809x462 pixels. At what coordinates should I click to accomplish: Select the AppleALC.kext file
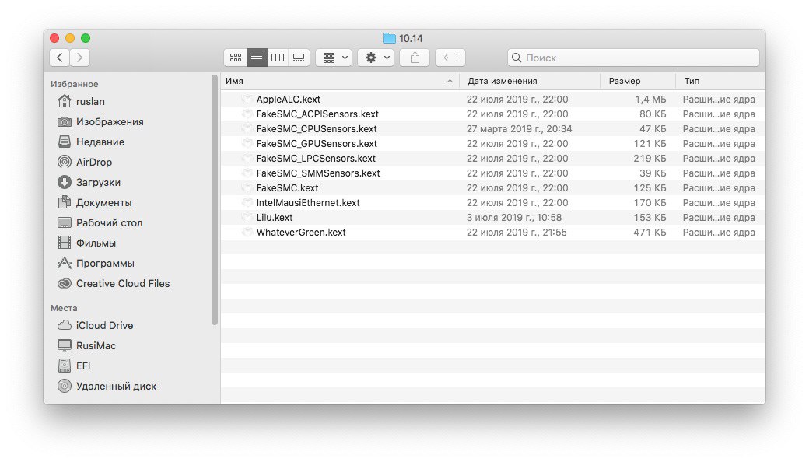coord(289,99)
